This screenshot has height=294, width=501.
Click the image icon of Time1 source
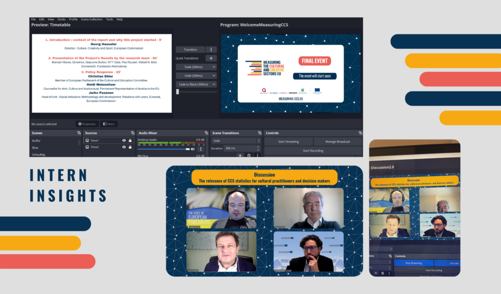(87, 141)
